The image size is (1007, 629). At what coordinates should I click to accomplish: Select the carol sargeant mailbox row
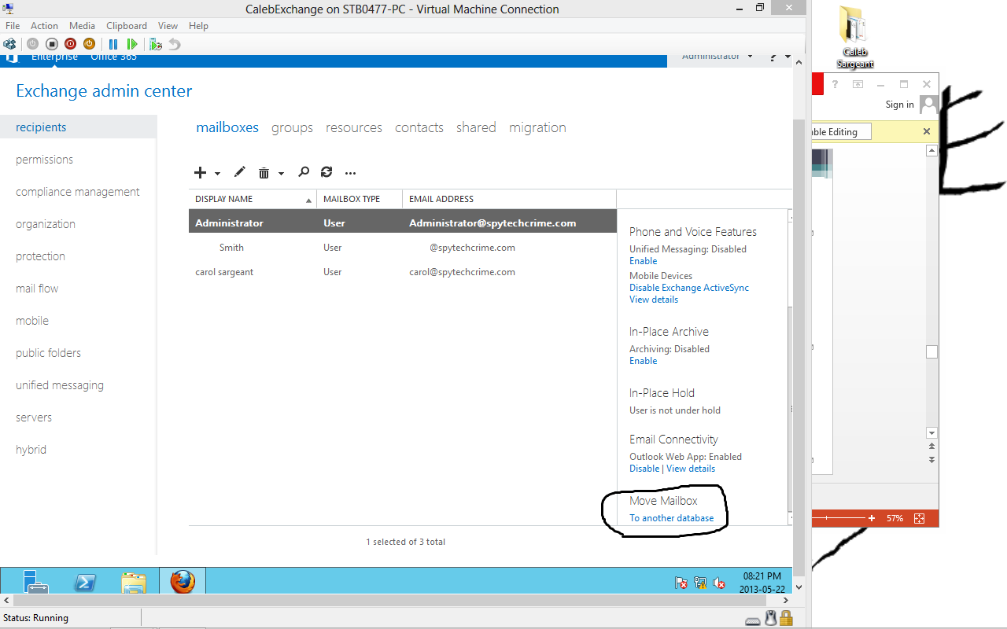point(403,272)
